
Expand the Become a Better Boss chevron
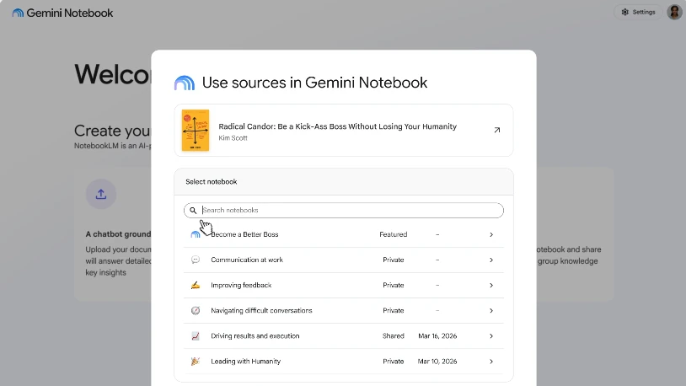490,234
